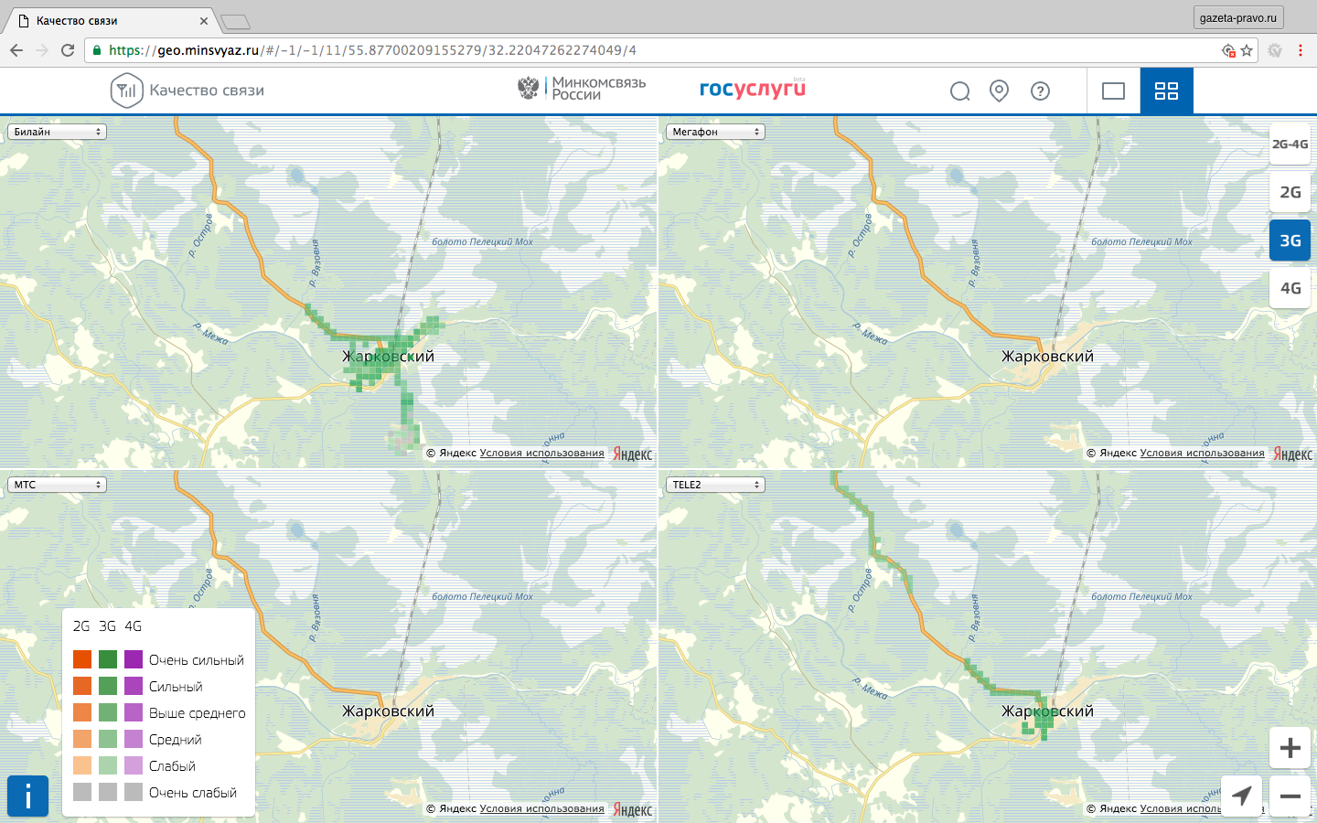Open the TELE2 operator dropdown
Viewport: 1317px width, 823px height.
715,485
